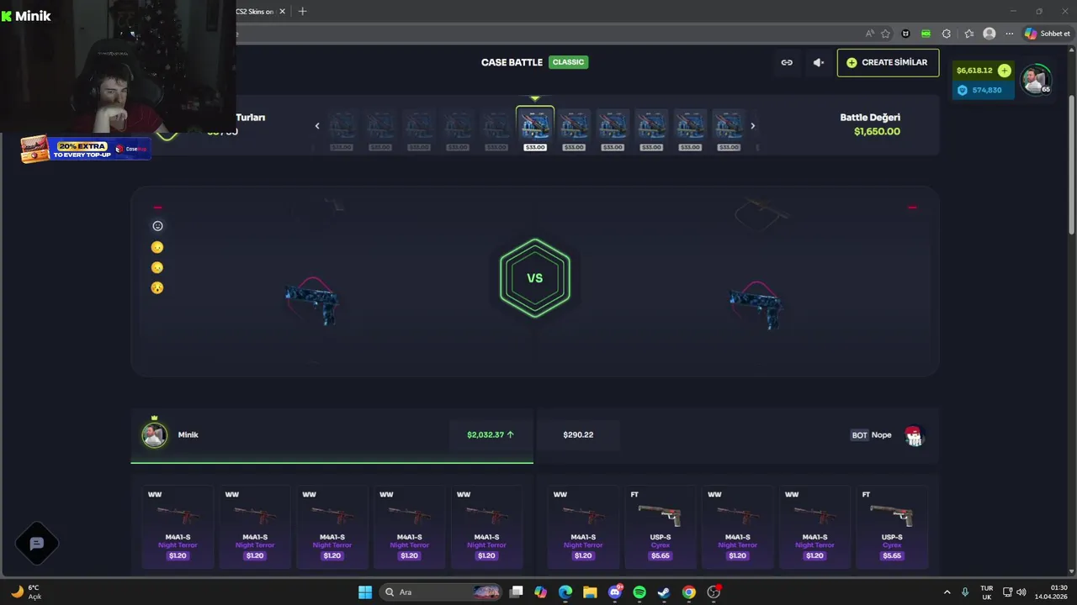Screen dimensions: 1077x605
Task: Click the CLASSIC mode badge
Action: 568,62
